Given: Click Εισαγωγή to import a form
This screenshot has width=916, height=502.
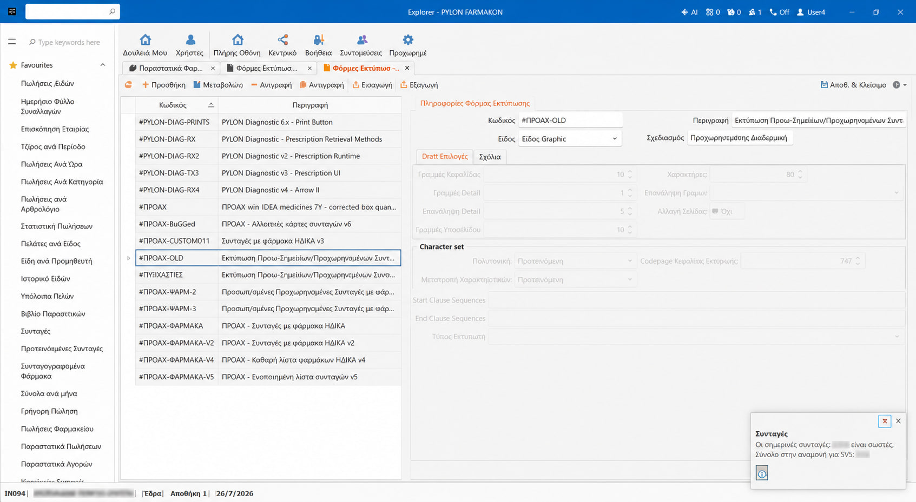Looking at the screenshot, I should (x=372, y=85).
